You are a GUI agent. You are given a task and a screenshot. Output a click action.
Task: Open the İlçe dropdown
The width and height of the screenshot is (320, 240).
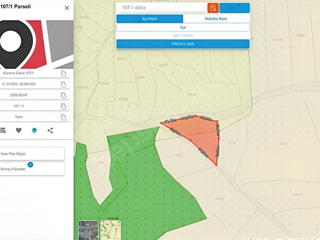click(x=183, y=27)
